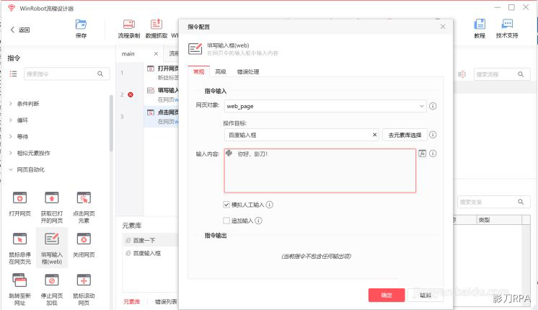
Task: Click the red error marker on step 2
Action: 131,94
